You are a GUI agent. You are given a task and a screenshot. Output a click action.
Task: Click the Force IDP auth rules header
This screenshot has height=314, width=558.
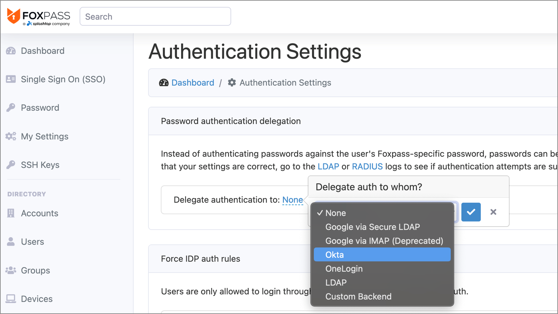pos(200,259)
